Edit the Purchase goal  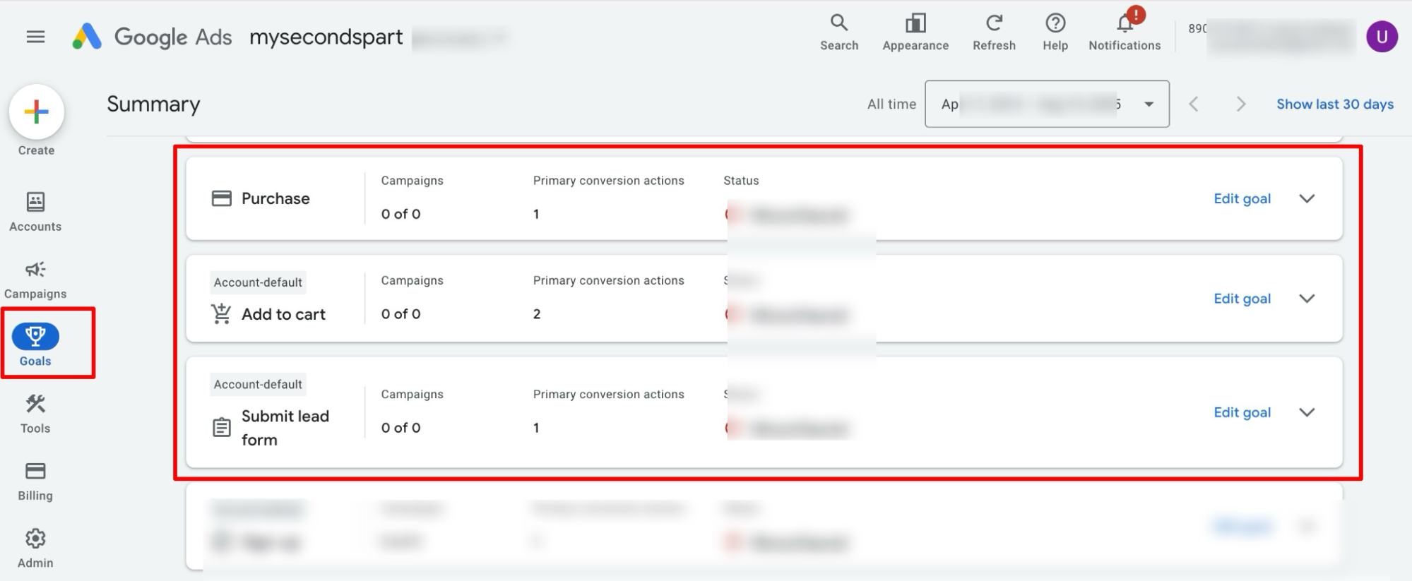tap(1242, 198)
